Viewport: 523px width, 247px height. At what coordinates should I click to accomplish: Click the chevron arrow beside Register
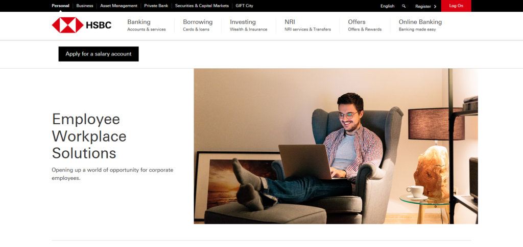point(435,6)
